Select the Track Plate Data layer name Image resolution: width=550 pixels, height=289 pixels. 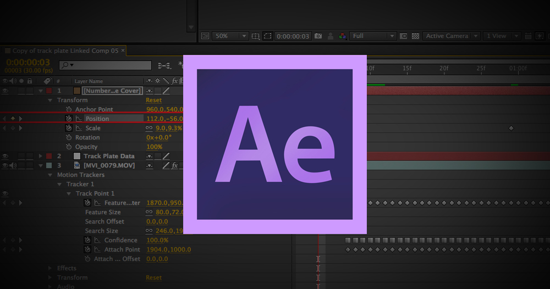coord(109,156)
